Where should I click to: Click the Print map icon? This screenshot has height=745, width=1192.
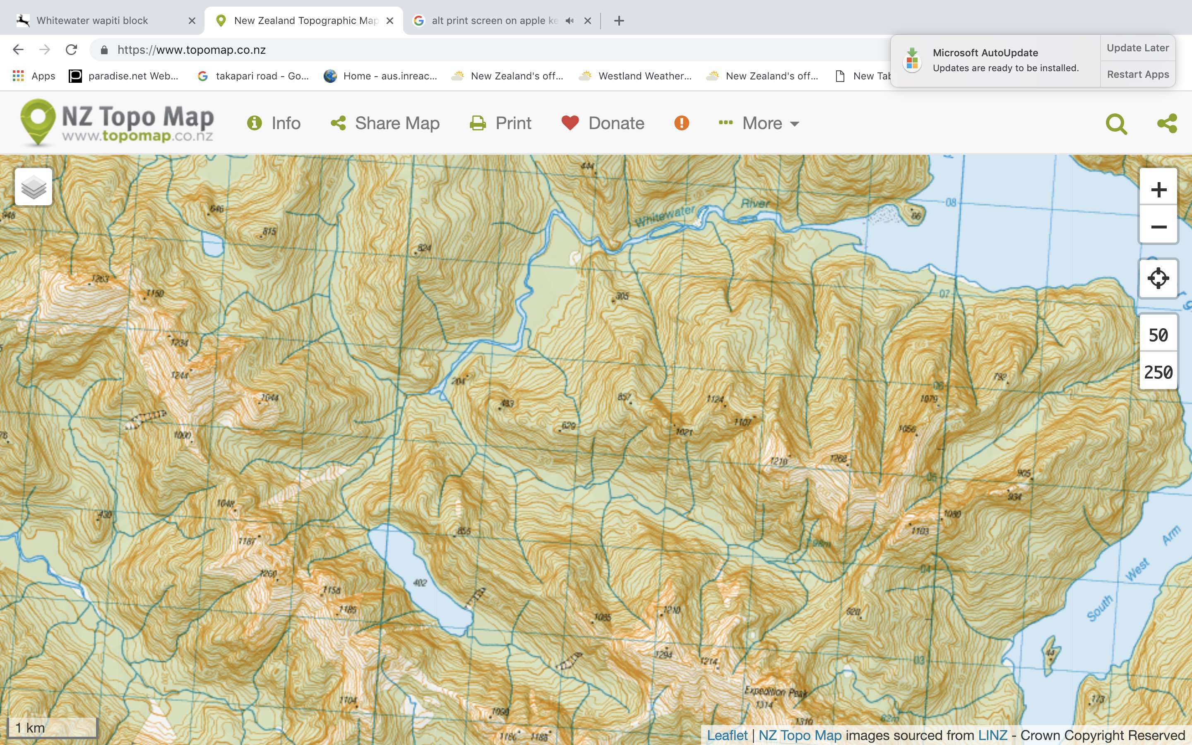click(x=478, y=123)
